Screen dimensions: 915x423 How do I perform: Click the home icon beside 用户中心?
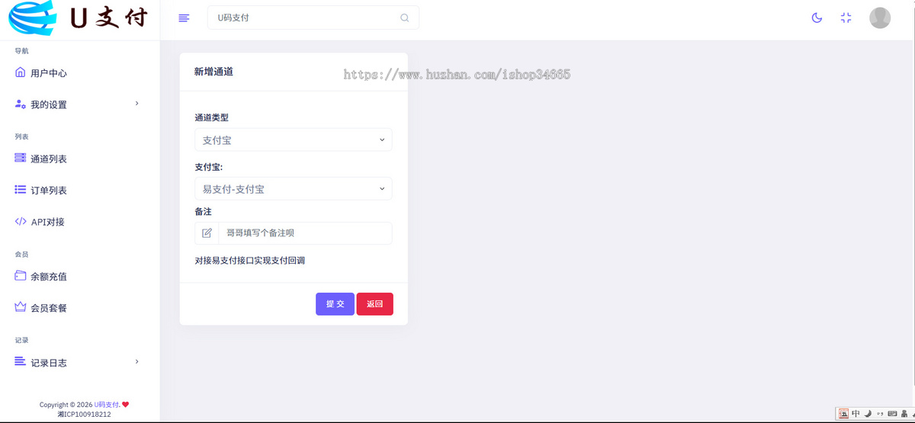(x=21, y=72)
